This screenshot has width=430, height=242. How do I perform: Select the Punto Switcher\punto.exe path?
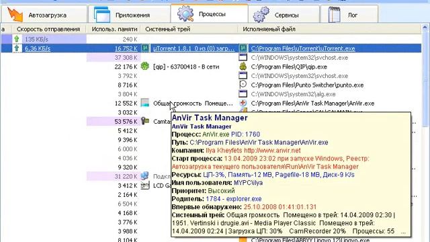(x=307, y=85)
